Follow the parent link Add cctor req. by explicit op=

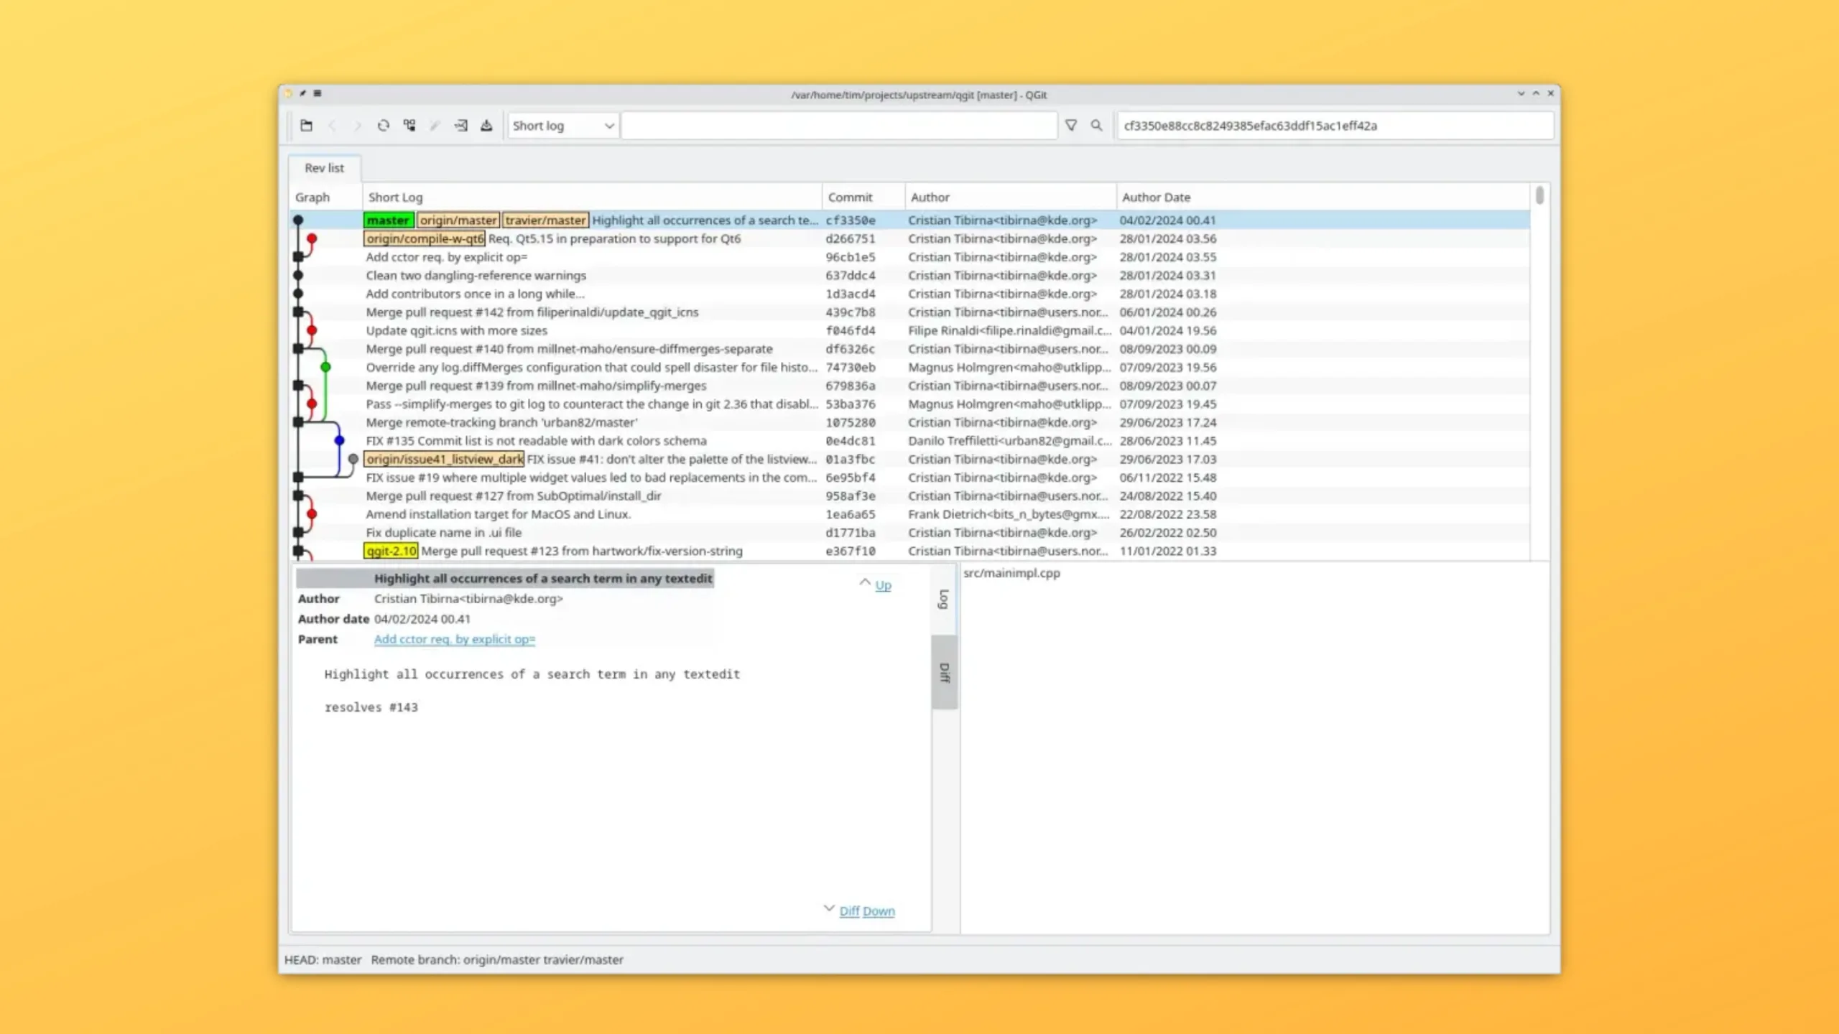tap(455, 639)
